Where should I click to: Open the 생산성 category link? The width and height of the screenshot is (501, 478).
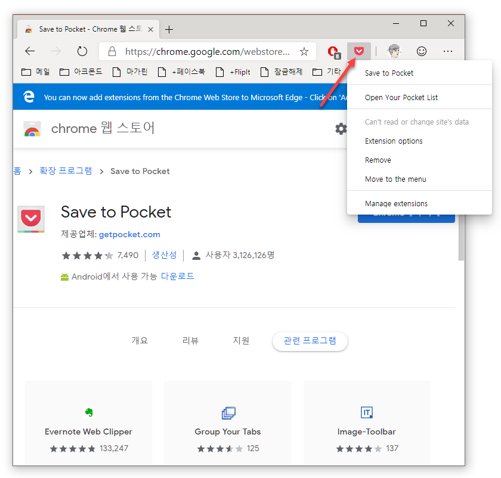164,255
